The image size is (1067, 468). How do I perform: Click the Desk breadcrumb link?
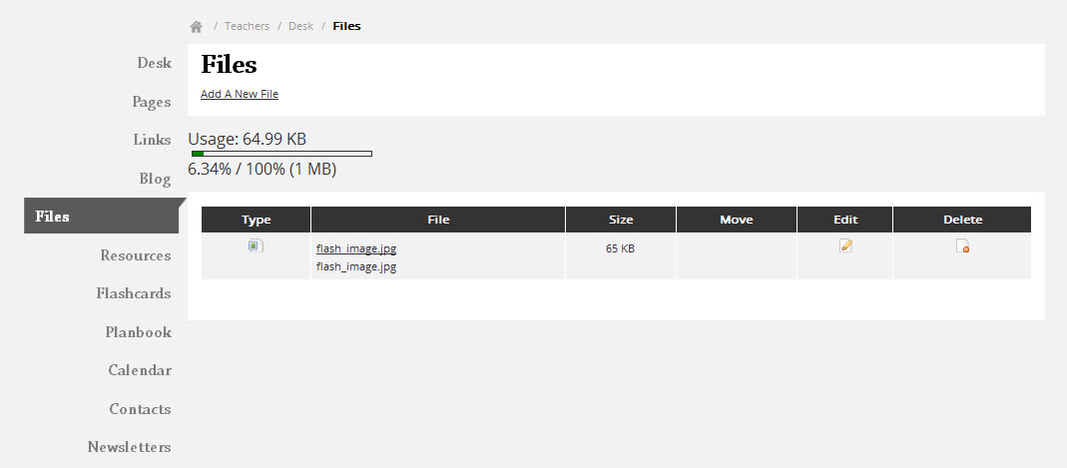coord(300,27)
